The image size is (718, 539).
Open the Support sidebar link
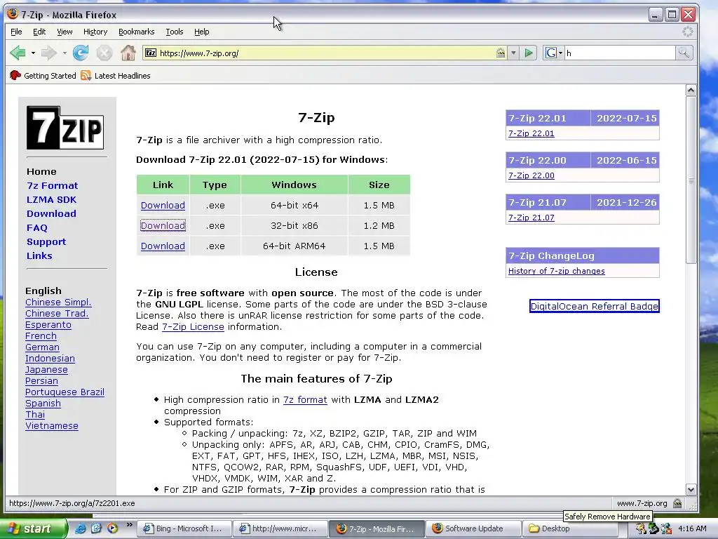(x=46, y=242)
